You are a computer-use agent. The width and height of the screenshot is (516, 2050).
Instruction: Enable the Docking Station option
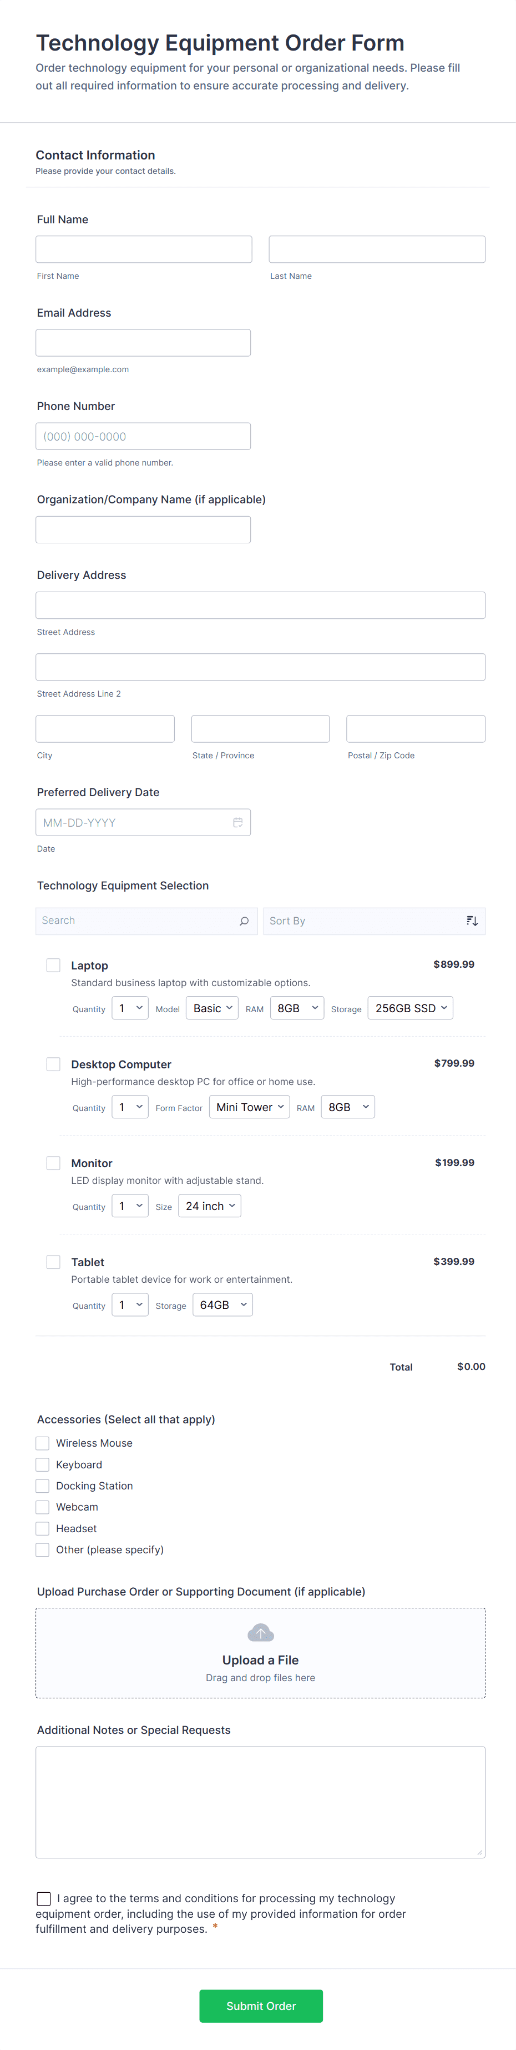[42, 1485]
